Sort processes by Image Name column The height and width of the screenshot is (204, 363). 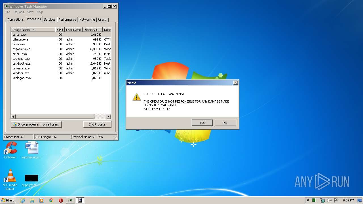pos(33,29)
